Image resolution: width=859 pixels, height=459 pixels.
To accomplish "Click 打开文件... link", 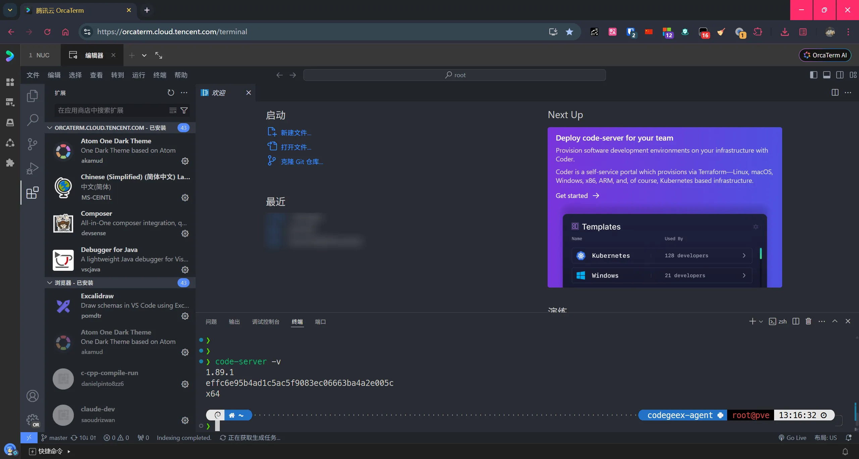I will (296, 147).
